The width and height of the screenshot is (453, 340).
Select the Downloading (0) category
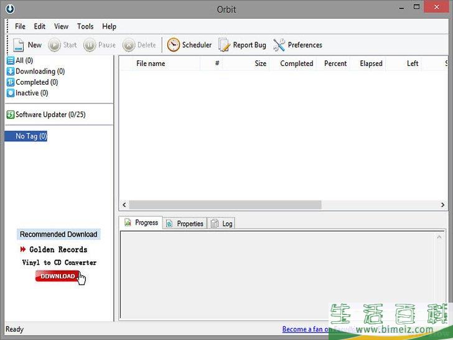pyautogui.click(x=35, y=71)
